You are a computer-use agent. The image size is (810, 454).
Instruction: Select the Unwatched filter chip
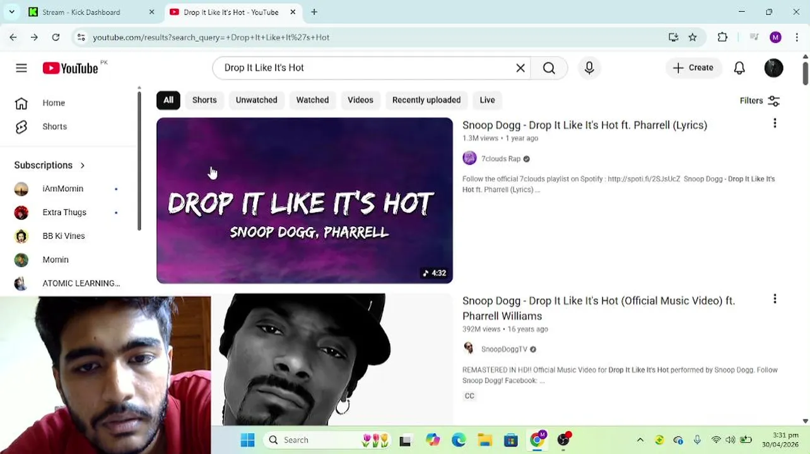[256, 100]
